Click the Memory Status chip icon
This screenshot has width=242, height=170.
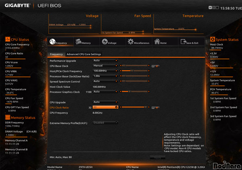point(8,117)
